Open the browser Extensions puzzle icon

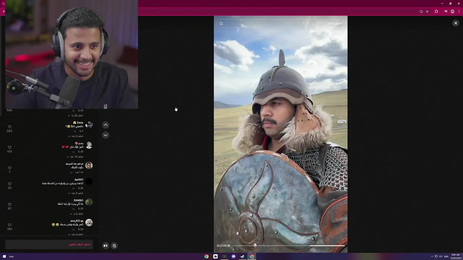point(436,12)
